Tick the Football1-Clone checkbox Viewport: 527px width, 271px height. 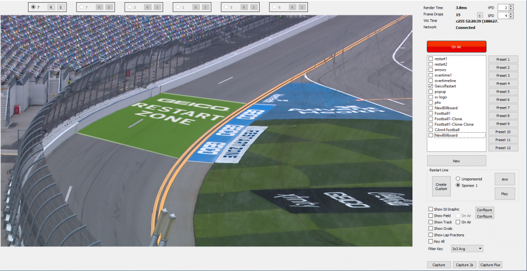430,119
